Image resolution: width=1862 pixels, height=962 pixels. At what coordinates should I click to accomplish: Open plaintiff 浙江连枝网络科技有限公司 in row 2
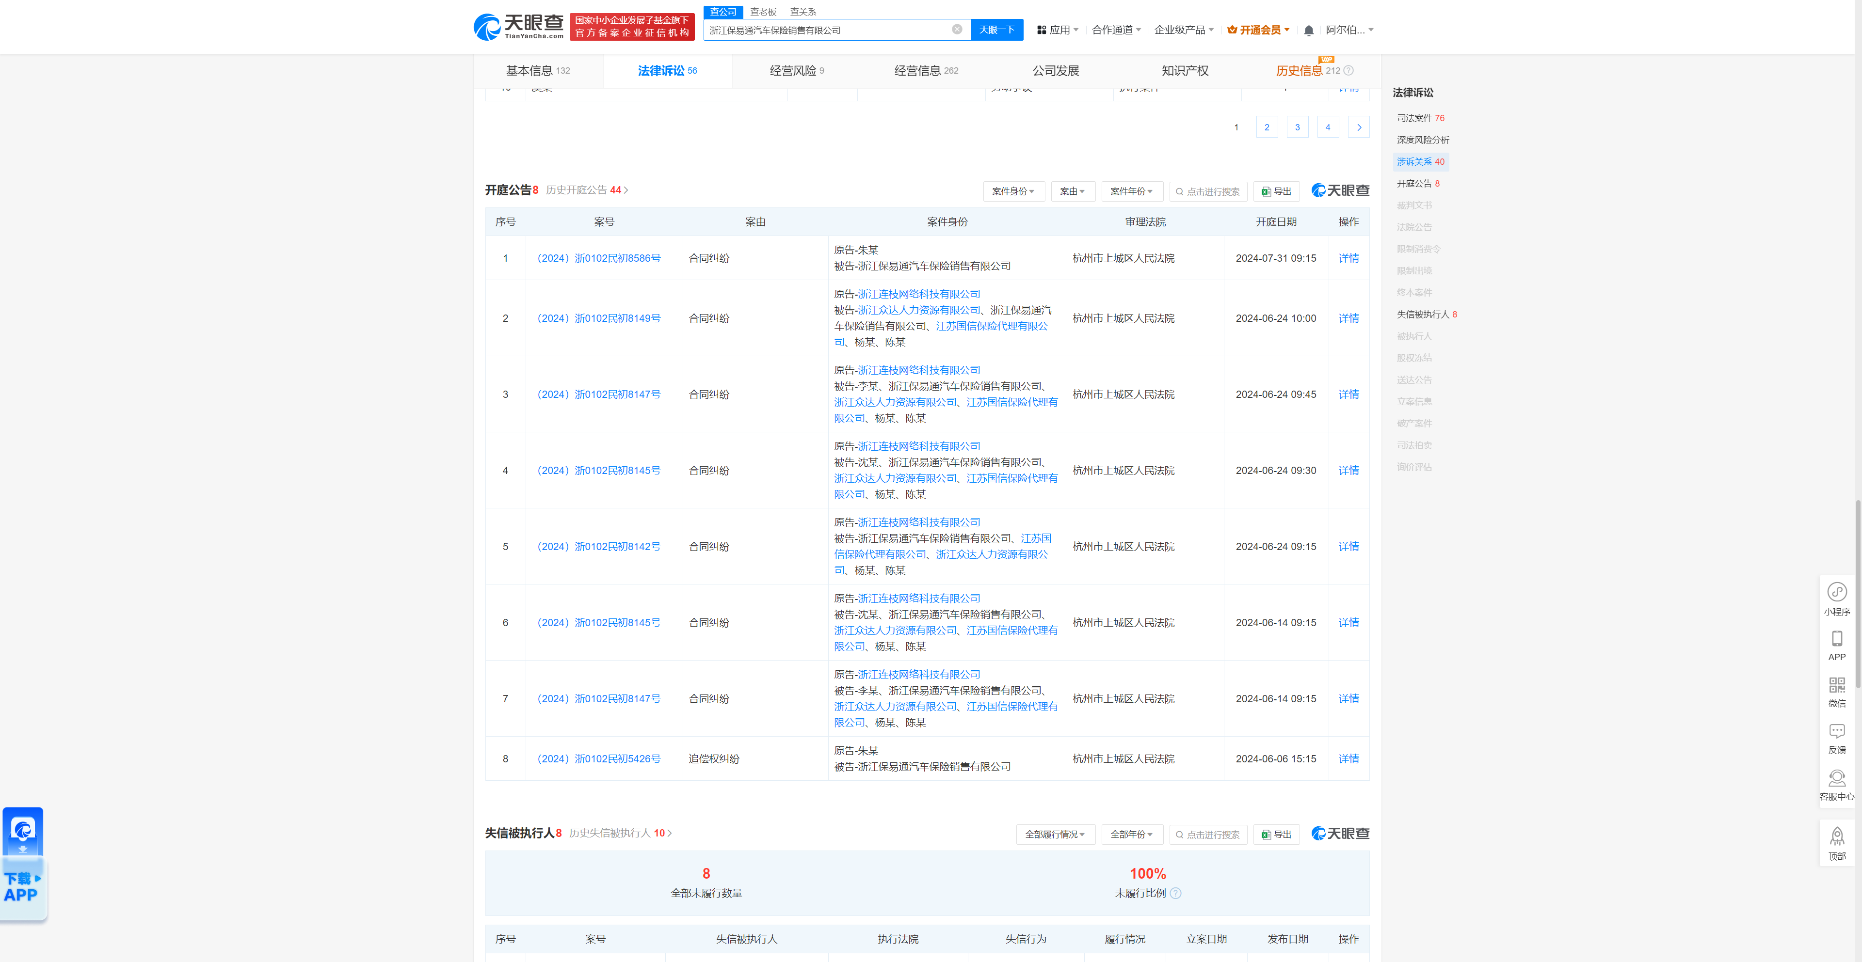(x=919, y=294)
